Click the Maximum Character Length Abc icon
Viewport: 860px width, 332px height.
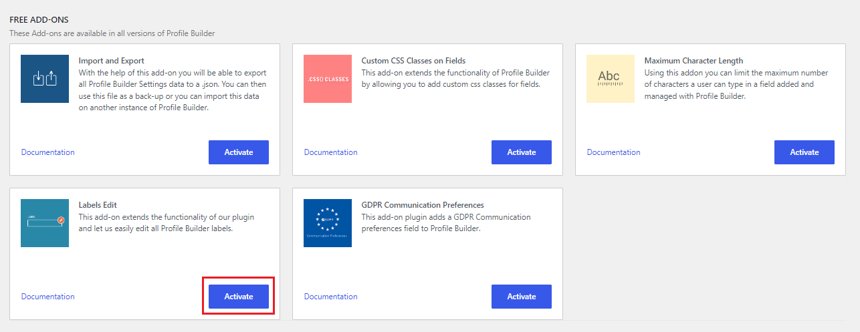pyautogui.click(x=611, y=79)
